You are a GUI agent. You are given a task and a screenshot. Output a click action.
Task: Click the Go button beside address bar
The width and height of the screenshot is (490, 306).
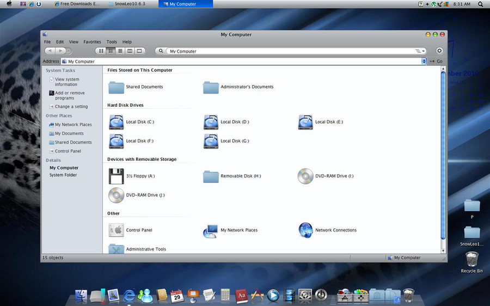[x=436, y=62]
